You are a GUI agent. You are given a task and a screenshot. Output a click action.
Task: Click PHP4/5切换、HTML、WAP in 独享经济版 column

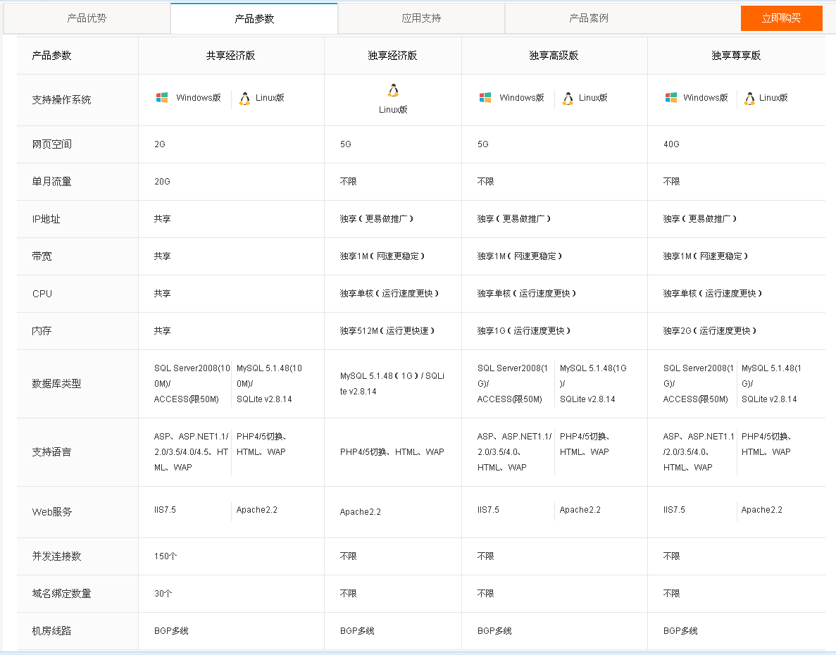[392, 451]
